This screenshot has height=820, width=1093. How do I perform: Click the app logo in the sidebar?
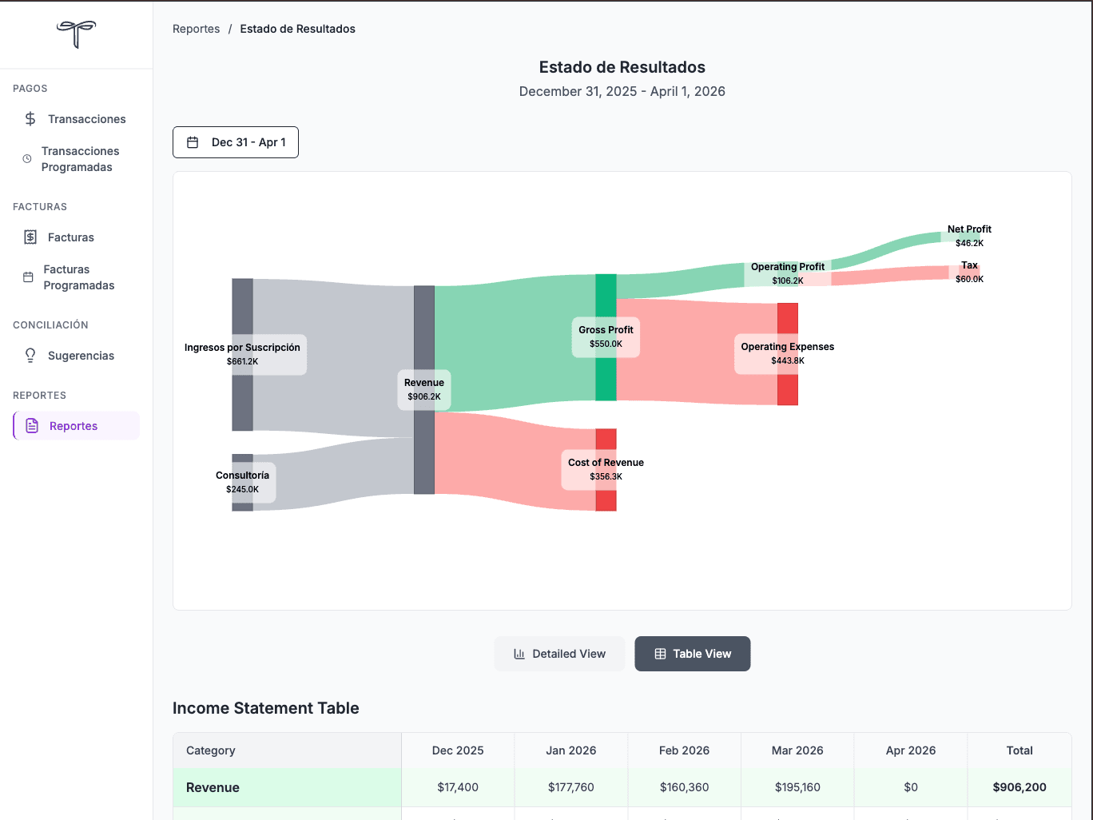pyautogui.click(x=76, y=34)
